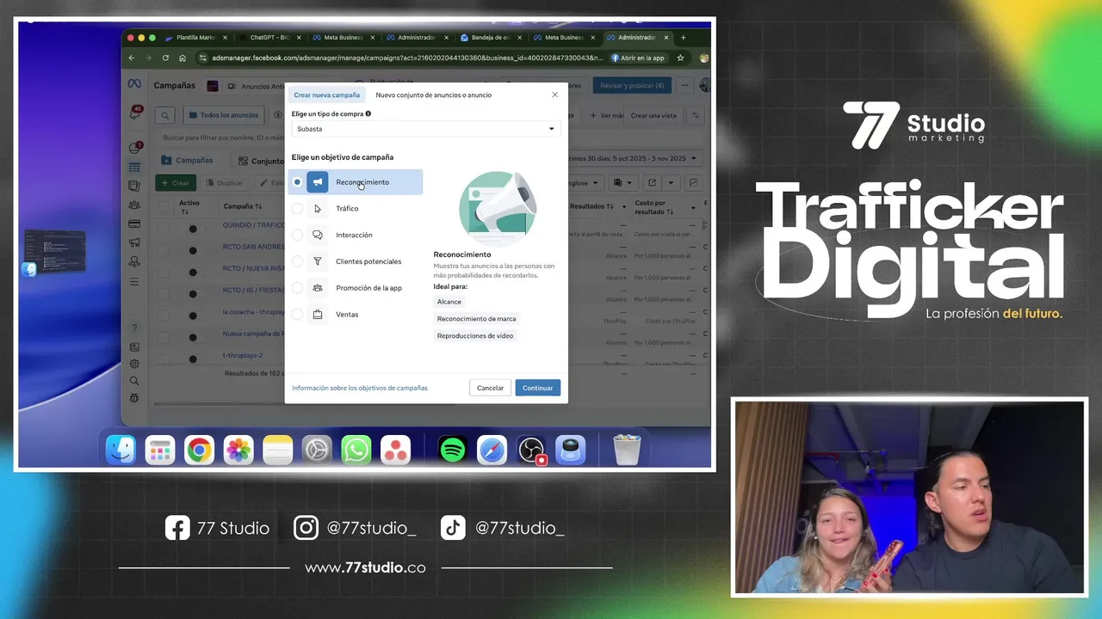Click the Ventas shopping bag icon

[x=318, y=315]
